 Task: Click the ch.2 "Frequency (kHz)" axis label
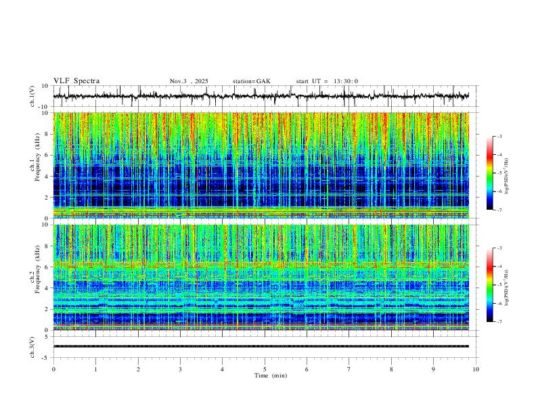(x=38, y=269)
